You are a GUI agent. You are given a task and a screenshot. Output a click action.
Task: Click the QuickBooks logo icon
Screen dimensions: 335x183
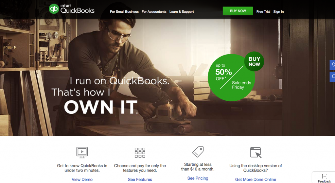point(54,9)
